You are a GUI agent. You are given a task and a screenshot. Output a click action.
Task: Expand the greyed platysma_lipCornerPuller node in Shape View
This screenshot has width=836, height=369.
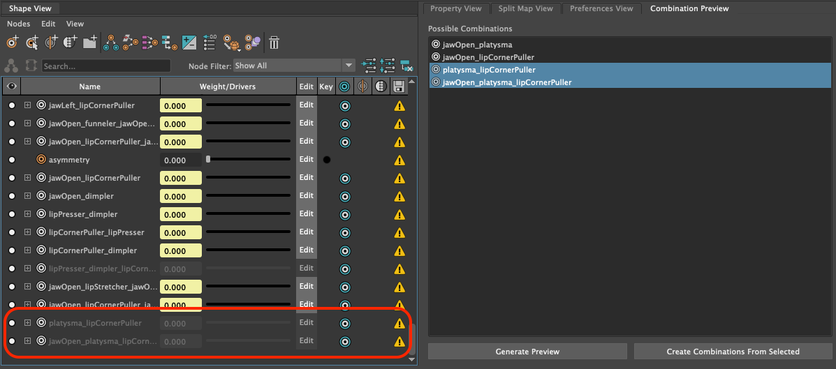point(27,323)
